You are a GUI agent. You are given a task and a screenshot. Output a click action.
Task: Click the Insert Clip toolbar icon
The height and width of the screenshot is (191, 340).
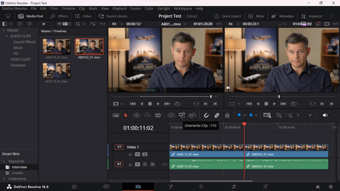(171, 115)
